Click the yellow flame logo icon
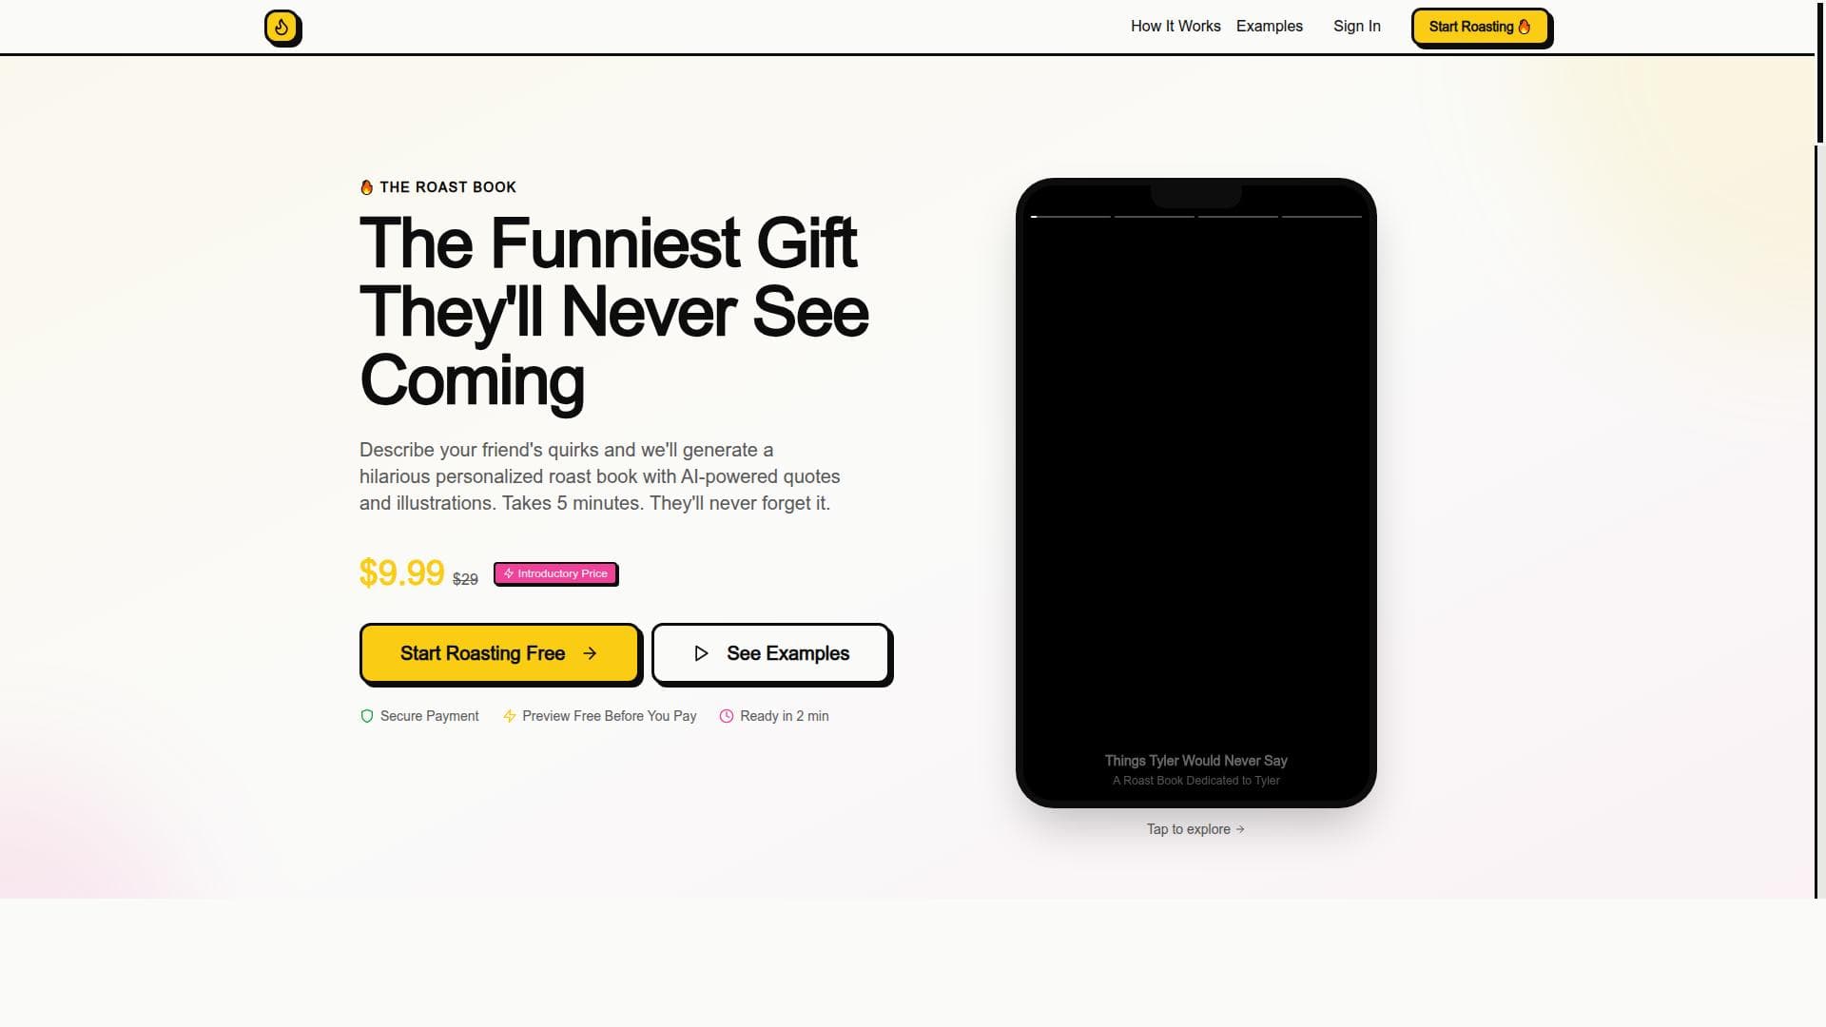This screenshot has width=1826, height=1027. pyautogui.click(x=282, y=27)
